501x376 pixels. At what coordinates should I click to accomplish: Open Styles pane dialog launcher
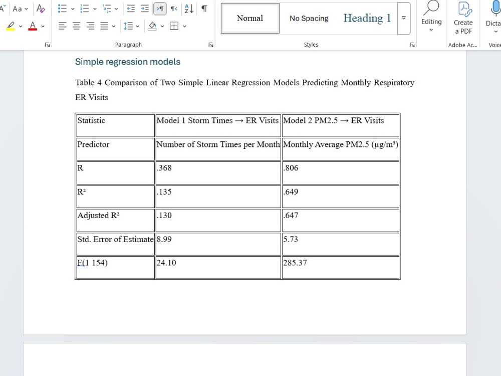coord(412,45)
